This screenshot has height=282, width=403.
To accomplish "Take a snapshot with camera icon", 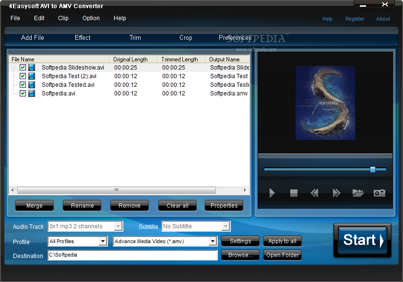I will pos(379,193).
